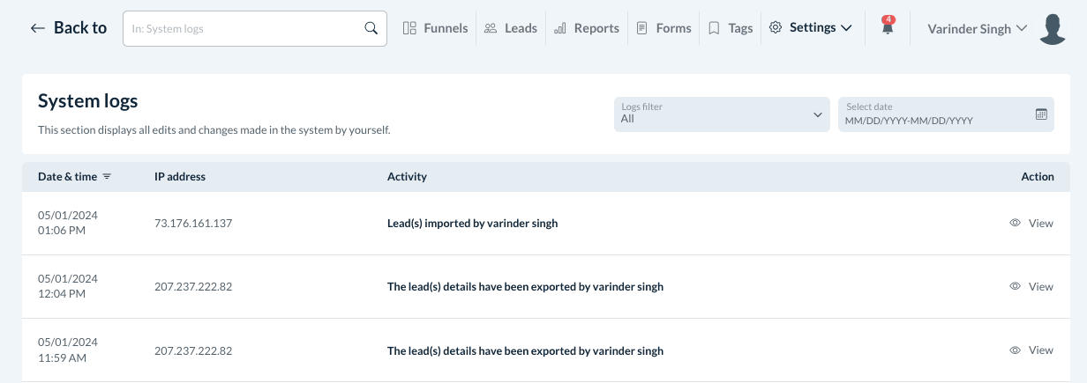Go to the Leads section
This screenshot has height=383, width=1087.
tap(511, 28)
